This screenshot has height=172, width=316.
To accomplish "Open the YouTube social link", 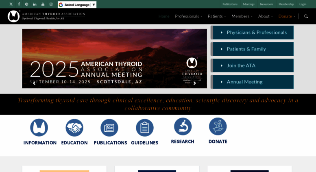I will pyautogui.click(x=43, y=4).
